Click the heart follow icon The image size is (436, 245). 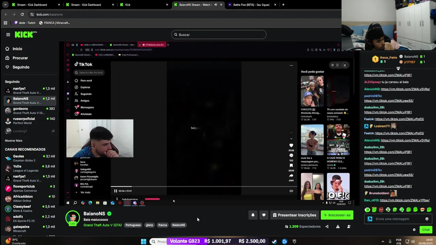[264, 215]
